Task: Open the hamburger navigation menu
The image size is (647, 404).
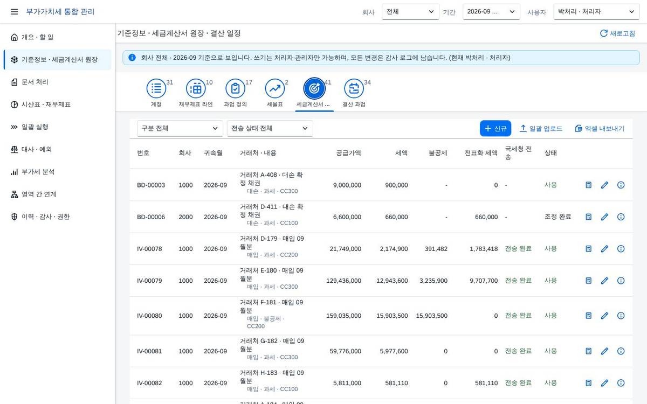Action: [14, 11]
